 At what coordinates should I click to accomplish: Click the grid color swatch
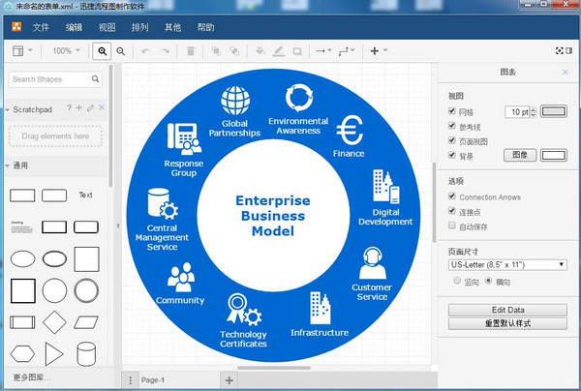[x=554, y=111]
